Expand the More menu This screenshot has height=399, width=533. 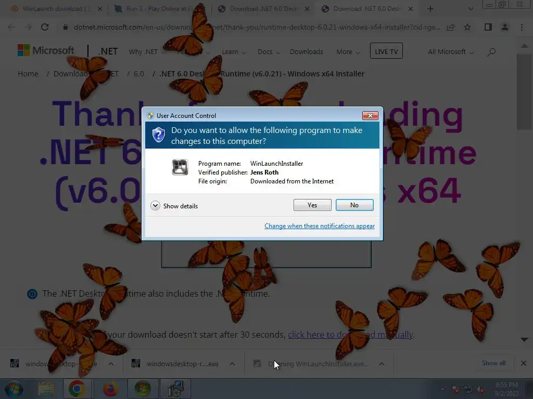[x=348, y=52]
